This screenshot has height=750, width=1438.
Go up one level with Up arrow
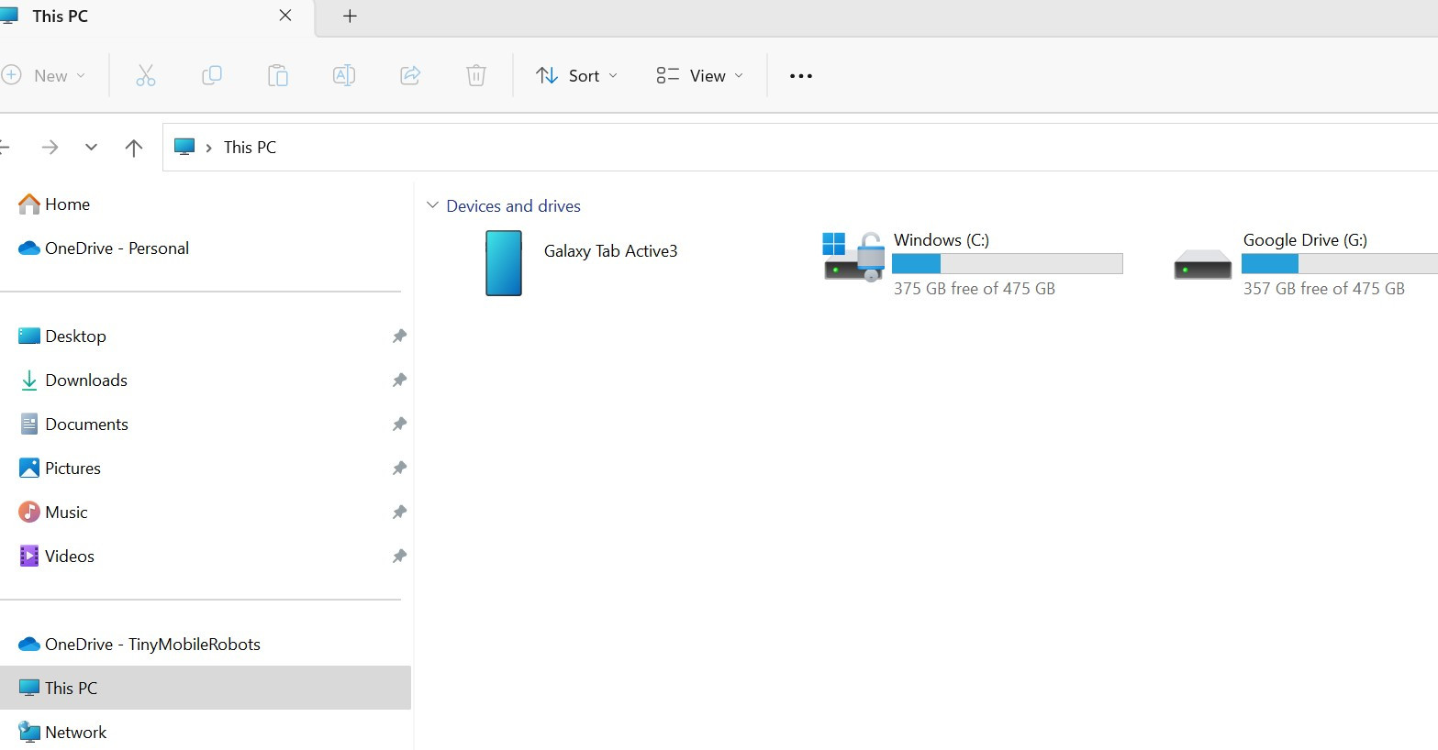click(x=134, y=148)
